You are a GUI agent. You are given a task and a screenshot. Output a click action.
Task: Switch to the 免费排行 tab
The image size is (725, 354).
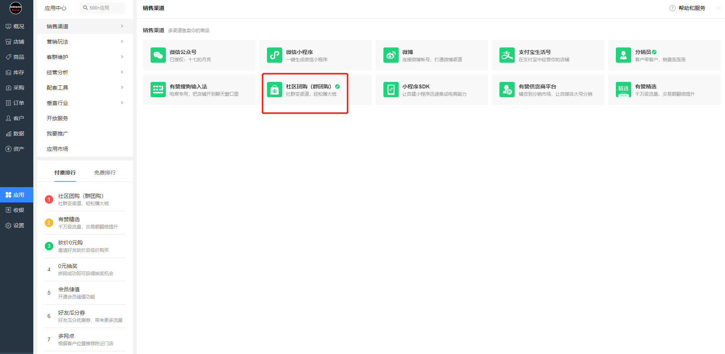[x=105, y=173]
